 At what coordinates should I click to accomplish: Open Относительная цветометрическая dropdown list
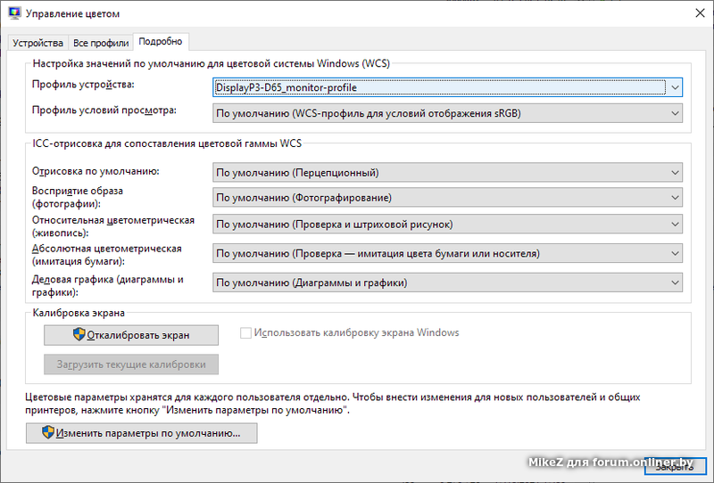[x=675, y=225]
